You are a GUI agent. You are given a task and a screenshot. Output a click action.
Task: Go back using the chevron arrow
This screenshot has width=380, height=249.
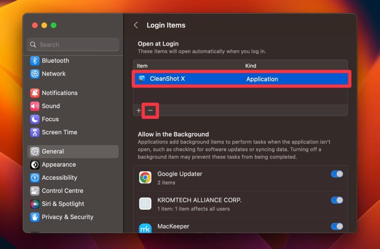136,25
